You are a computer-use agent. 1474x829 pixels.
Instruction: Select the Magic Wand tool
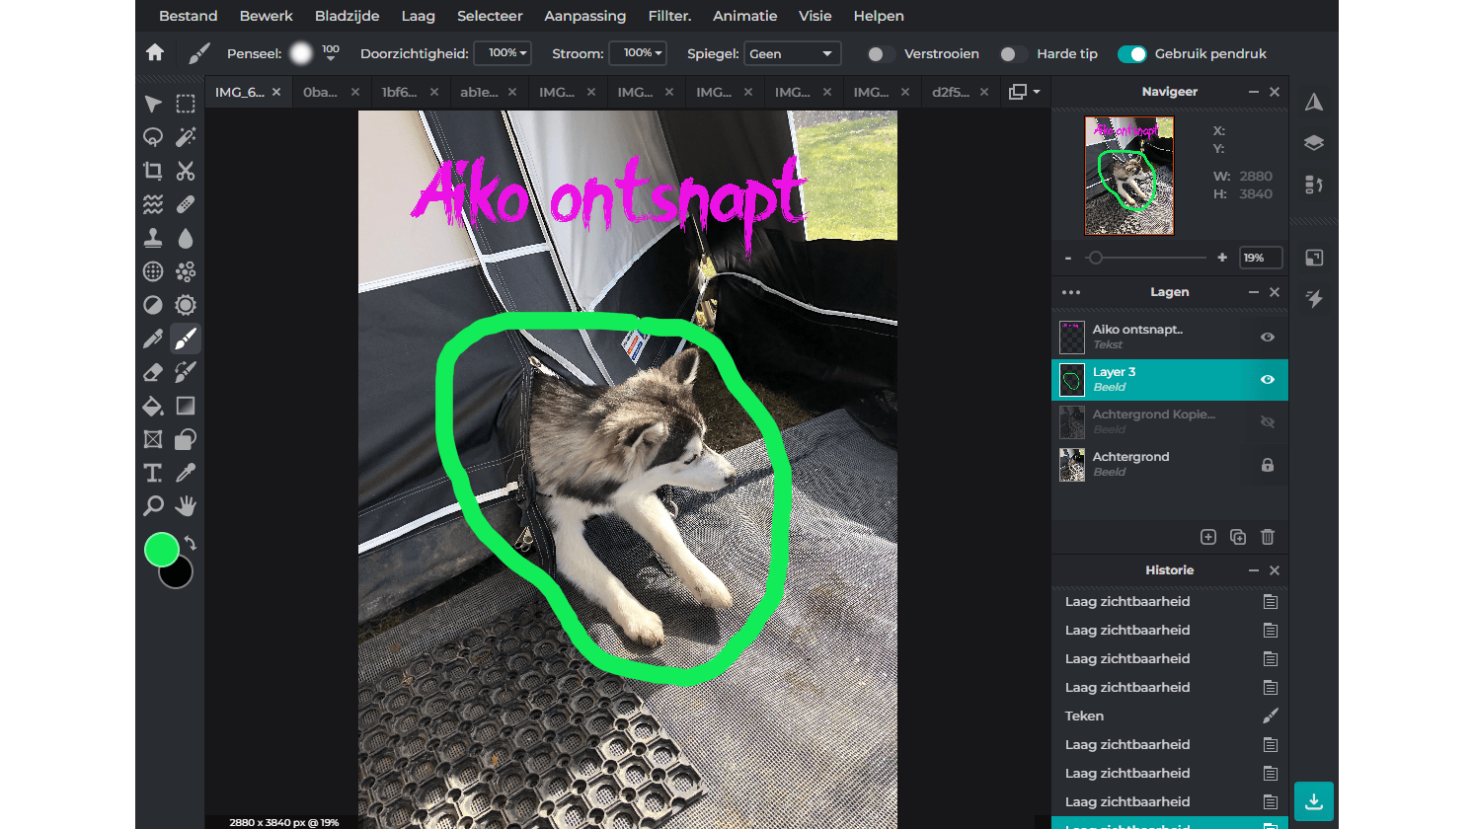(186, 137)
